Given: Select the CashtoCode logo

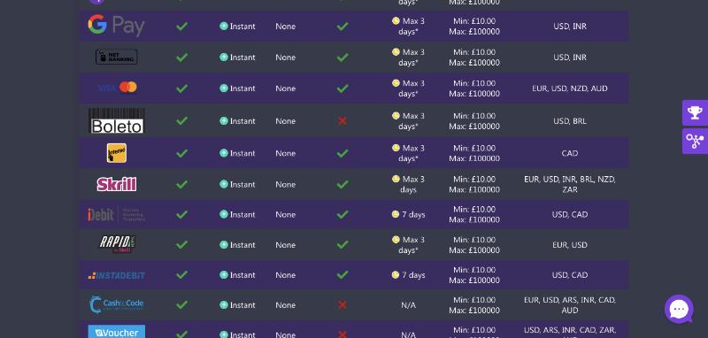Looking at the screenshot, I should pos(117,304).
